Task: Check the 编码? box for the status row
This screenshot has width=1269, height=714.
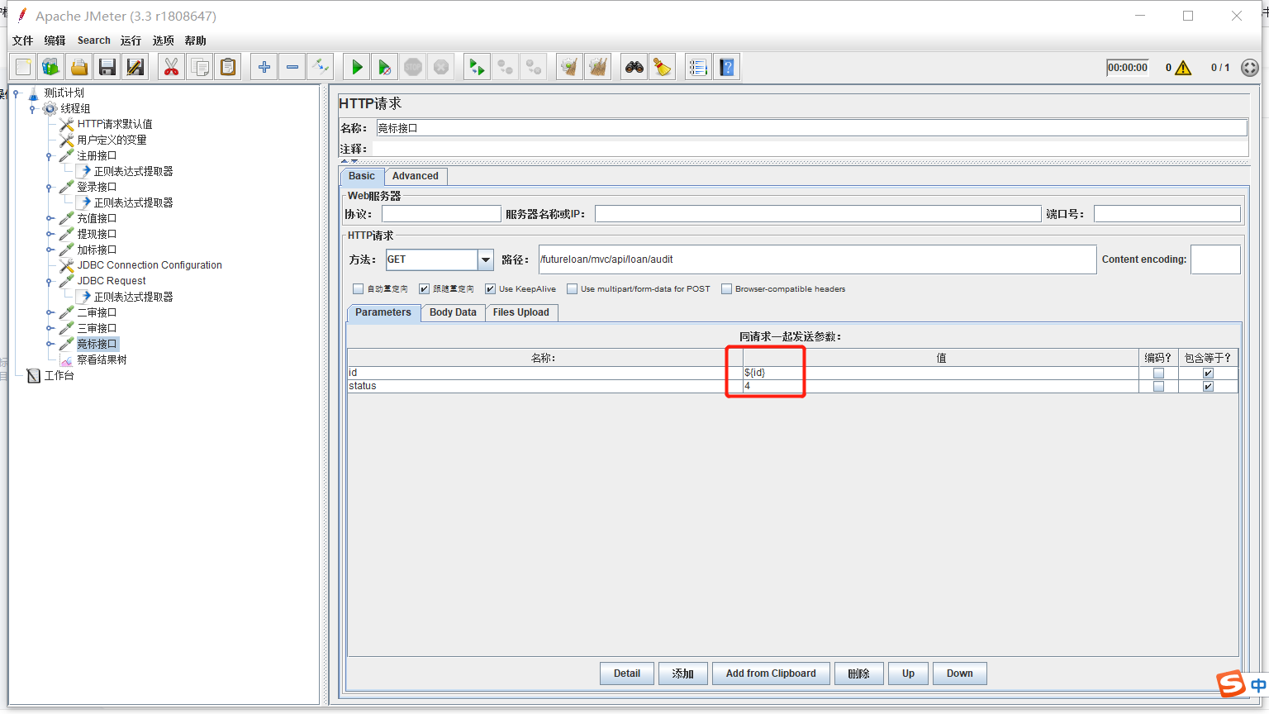Action: (x=1158, y=386)
